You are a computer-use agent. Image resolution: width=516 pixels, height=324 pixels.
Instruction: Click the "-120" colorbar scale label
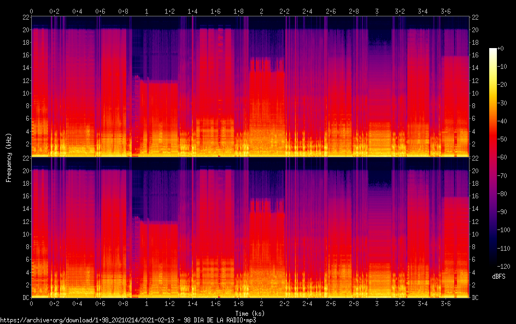[x=503, y=267]
